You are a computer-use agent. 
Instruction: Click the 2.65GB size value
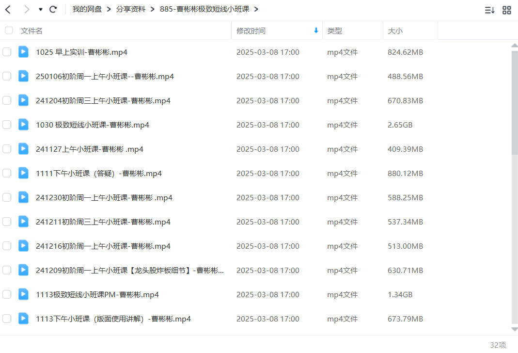point(400,125)
